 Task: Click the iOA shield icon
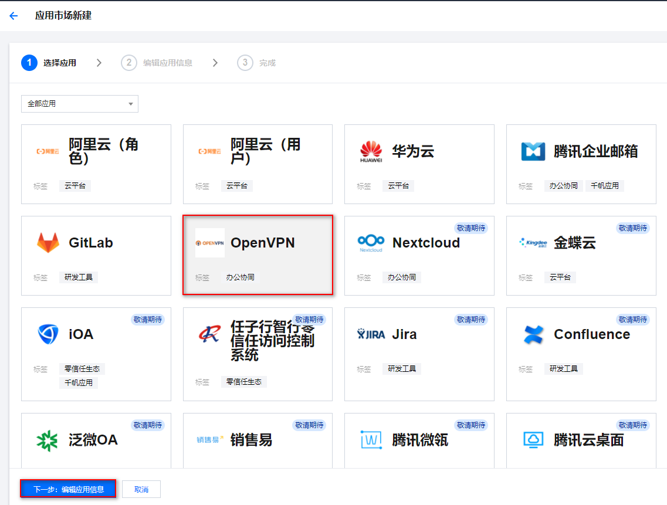[48, 334]
